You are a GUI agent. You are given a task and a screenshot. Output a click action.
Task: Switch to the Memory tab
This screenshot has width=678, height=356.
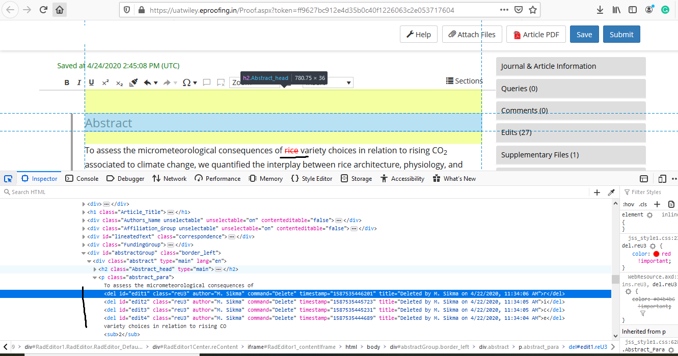[265, 179]
